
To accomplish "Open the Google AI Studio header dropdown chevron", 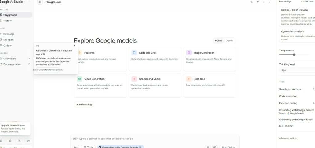I will (x=30, y=2).
